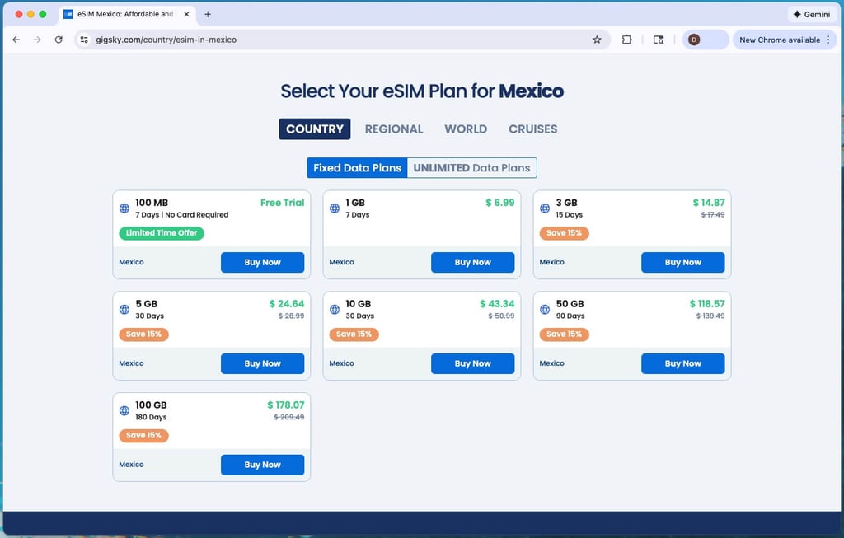Click globe icon on 100 MB plan
Screen dimensions: 844x538
(x=124, y=208)
